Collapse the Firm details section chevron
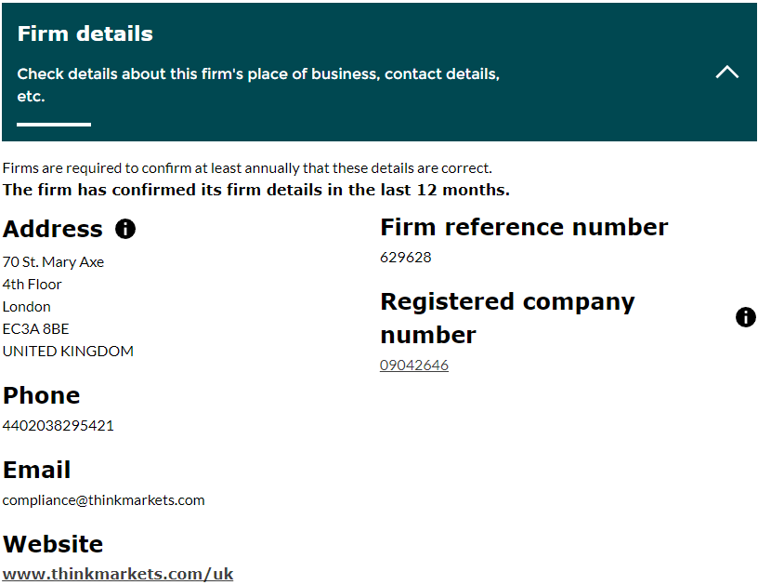Image resolution: width=758 pixels, height=585 pixels. tap(727, 72)
